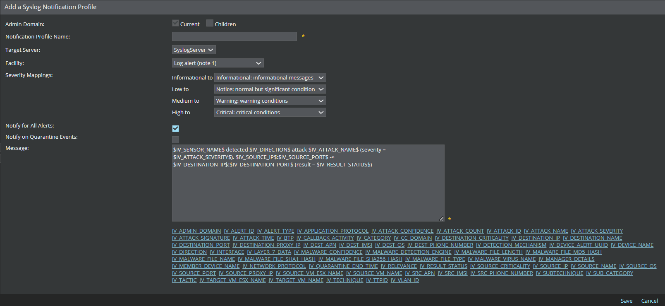Insert the IV_DESTINATION_PORT variable
Image resolution: width=665 pixels, height=306 pixels.
point(201,245)
